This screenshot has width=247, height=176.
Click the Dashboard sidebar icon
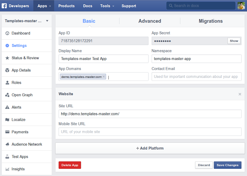click(8, 33)
